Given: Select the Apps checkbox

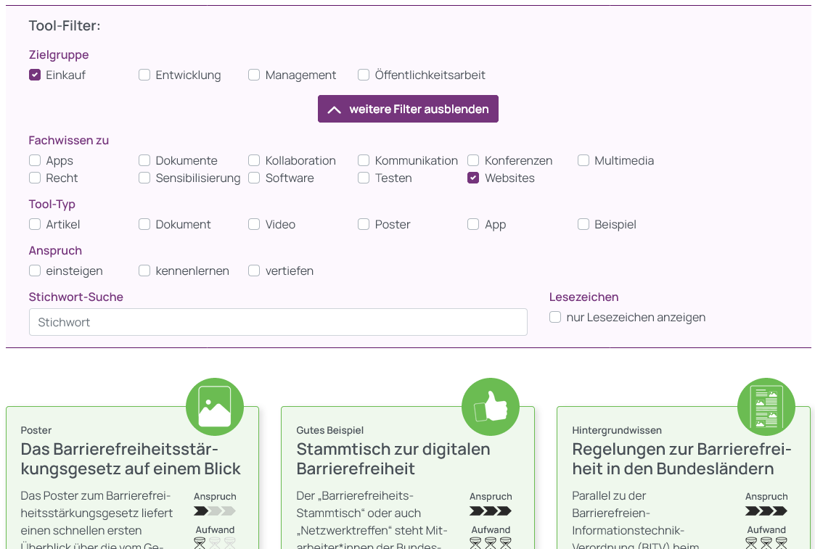Looking at the screenshot, I should tap(35, 160).
